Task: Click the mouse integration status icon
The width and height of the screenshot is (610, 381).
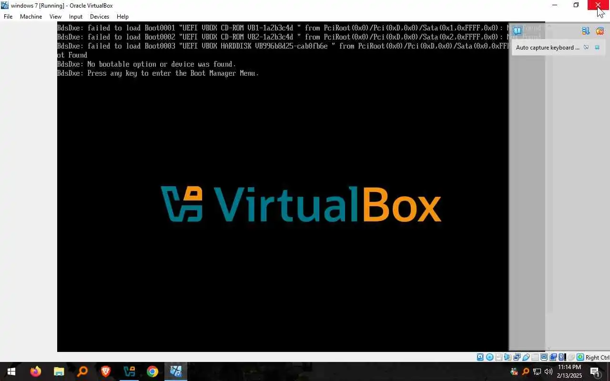Action: coord(571,357)
